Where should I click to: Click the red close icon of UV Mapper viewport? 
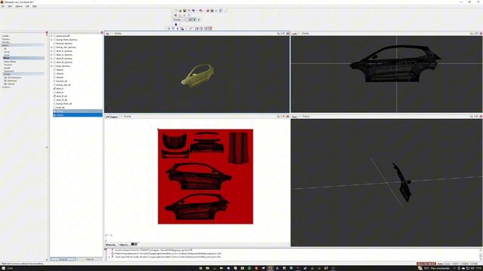click(288, 117)
